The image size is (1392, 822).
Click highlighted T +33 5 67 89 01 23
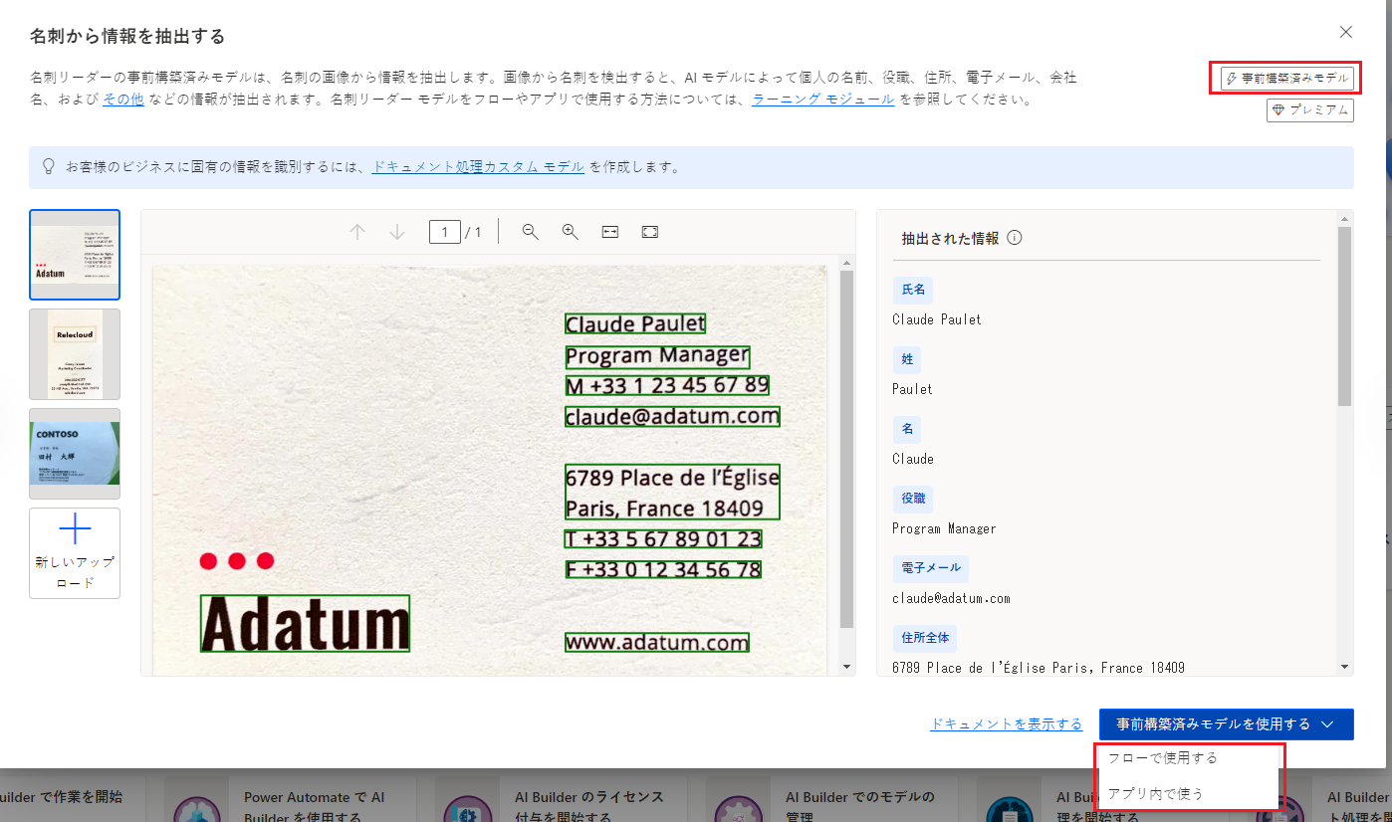pyautogui.click(x=663, y=539)
